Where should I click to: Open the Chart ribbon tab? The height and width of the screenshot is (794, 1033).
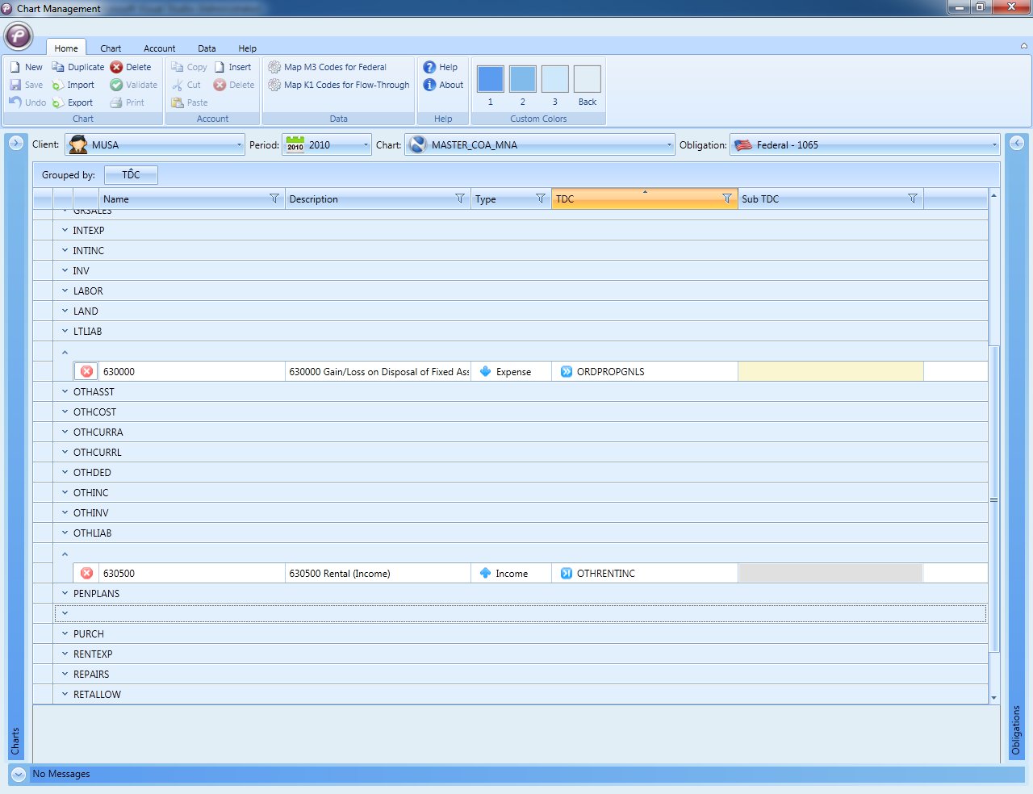pyautogui.click(x=111, y=48)
